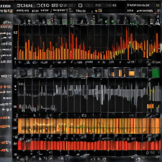Click the label right of the chart axis row

click(154, 62)
